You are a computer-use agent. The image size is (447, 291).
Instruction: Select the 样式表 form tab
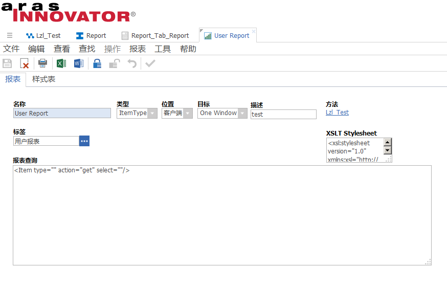tap(43, 79)
